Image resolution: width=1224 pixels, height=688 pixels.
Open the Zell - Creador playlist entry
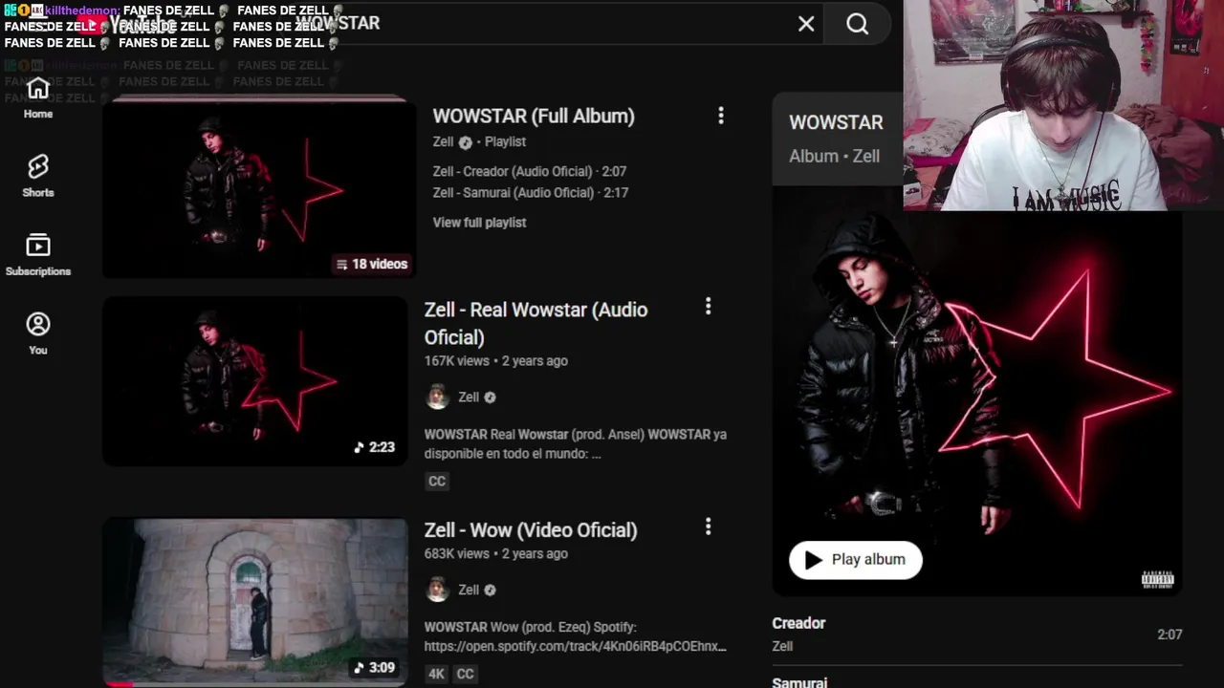530,172
